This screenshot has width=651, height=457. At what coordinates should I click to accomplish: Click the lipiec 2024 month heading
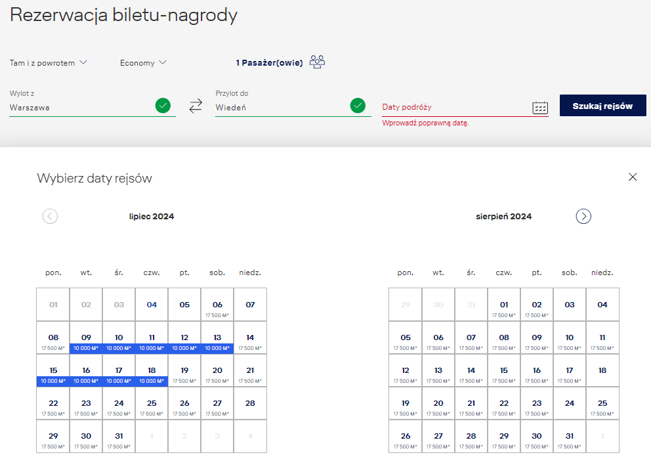click(x=152, y=217)
